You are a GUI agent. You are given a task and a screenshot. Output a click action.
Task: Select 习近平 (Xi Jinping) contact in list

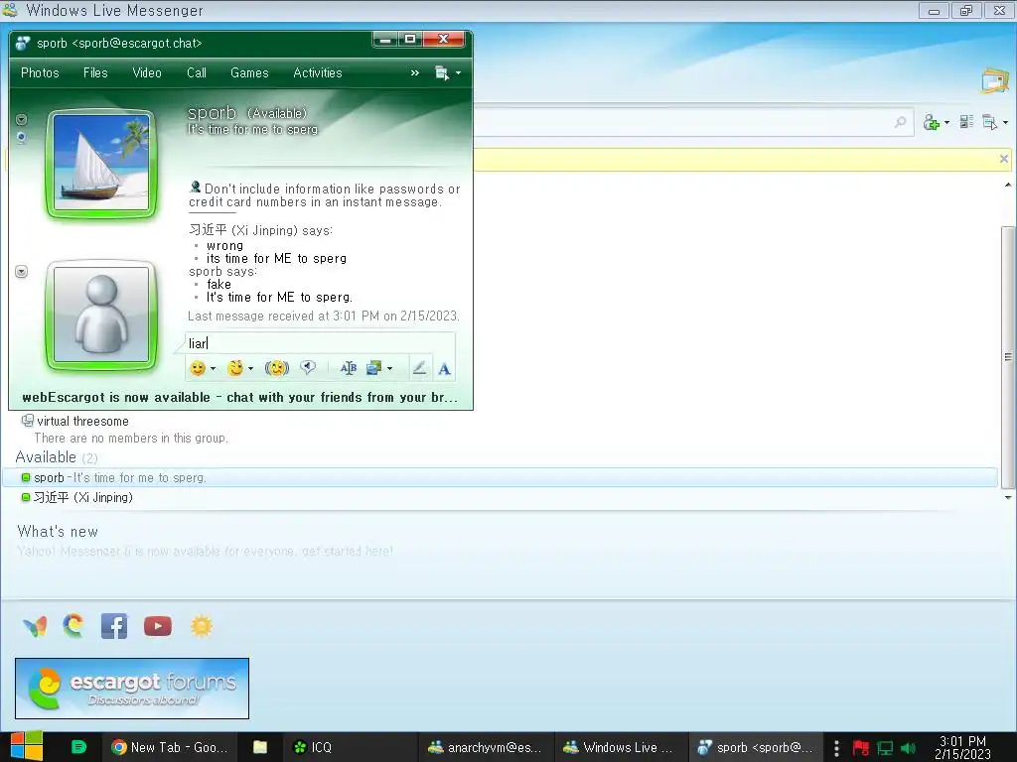pos(500,498)
